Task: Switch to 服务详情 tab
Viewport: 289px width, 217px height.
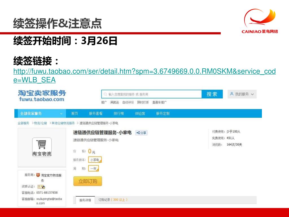Action: tap(85, 200)
